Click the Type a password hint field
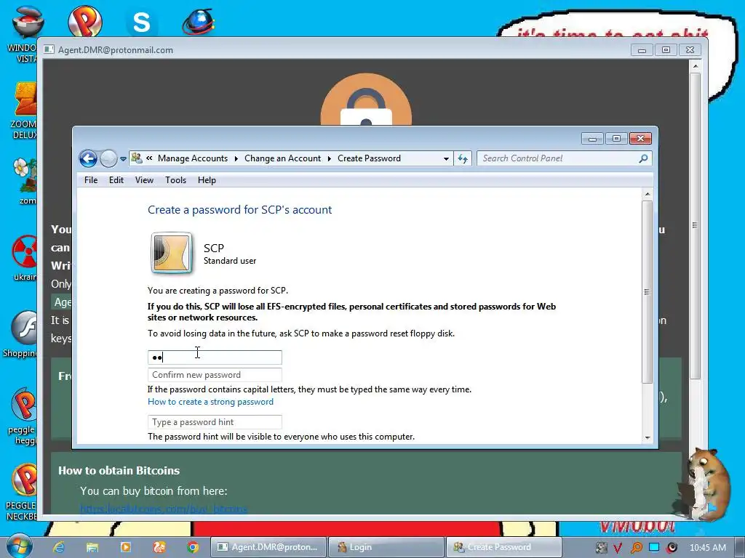Screen dimensions: 745x558 point(215,422)
